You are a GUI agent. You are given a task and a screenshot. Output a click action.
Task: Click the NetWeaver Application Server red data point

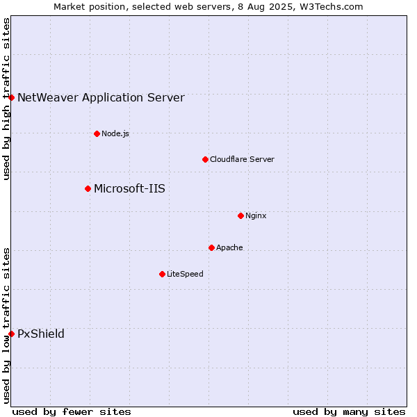click(11, 97)
